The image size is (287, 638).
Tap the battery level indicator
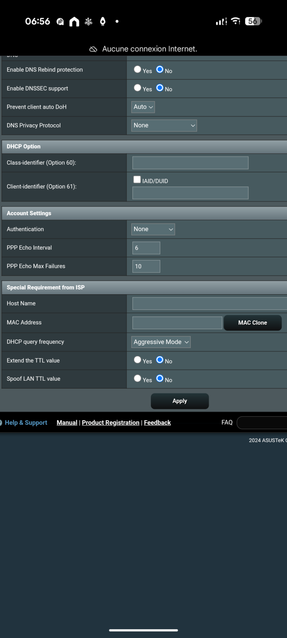(253, 21)
